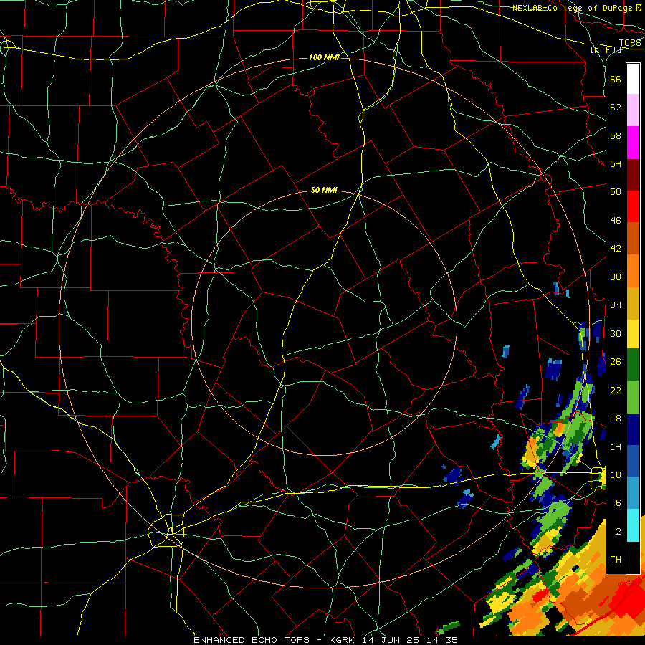This screenshot has width=645, height=645.
Task: Click the 'K FT' units label
Action: pyautogui.click(x=606, y=49)
